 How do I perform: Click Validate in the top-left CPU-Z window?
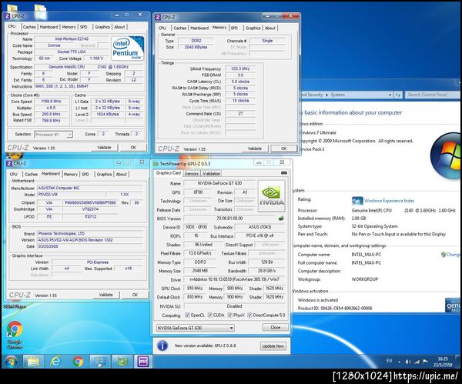click(104, 147)
